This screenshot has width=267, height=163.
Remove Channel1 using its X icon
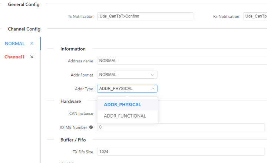pos(32,57)
